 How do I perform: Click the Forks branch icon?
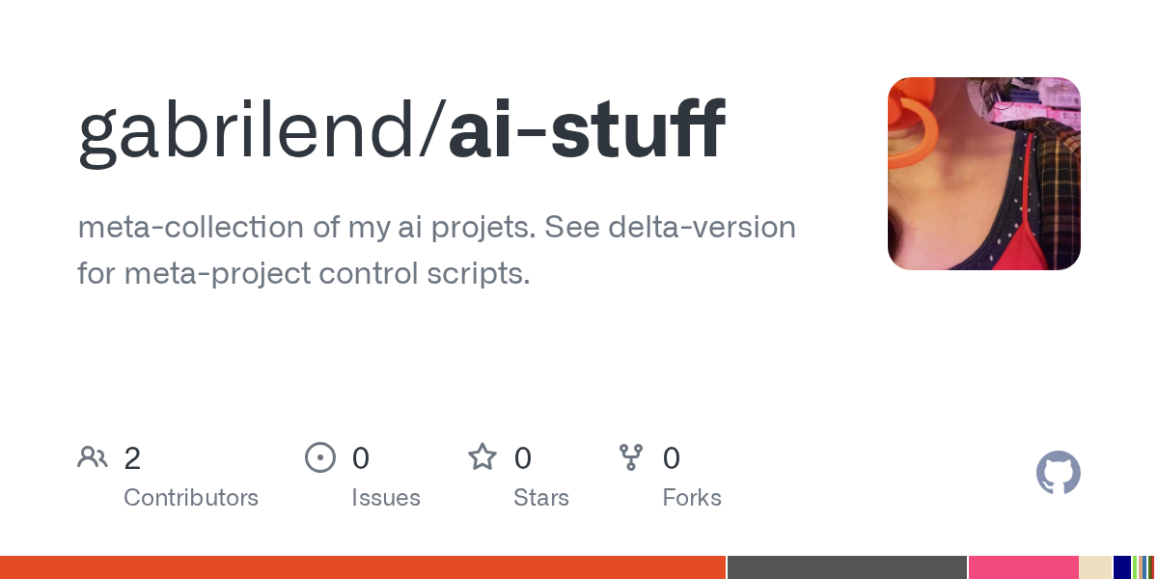point(631,457)
